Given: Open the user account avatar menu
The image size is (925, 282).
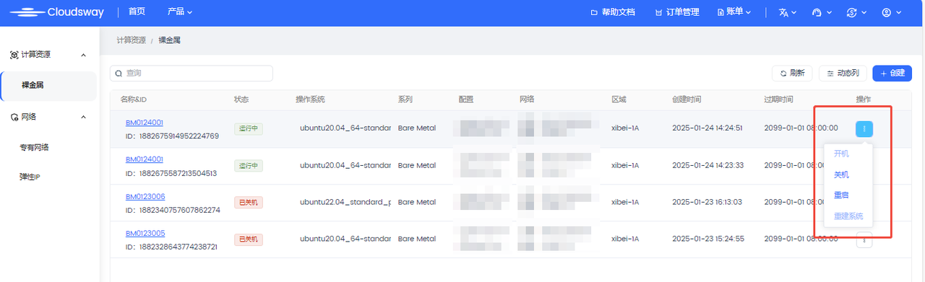Looking at the screenshot, I should coord(891,12).
